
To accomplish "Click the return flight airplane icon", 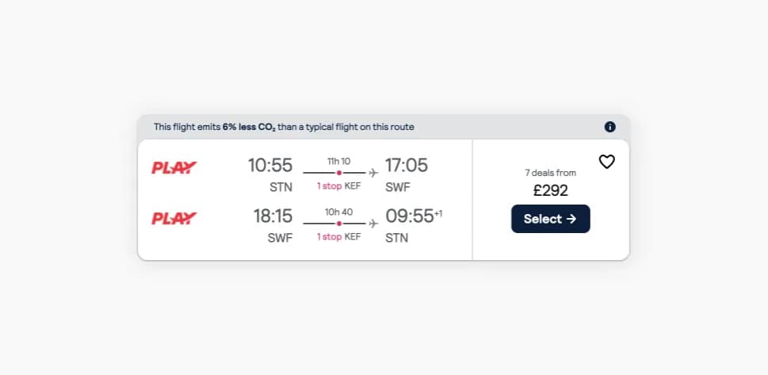I will (x=373, y=223).
